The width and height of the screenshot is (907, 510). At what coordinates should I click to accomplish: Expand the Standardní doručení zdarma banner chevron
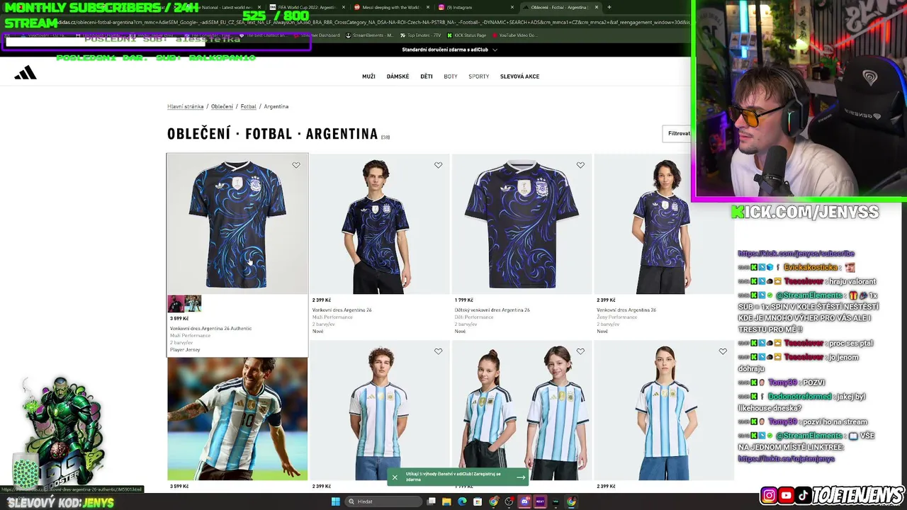click(495, 50)
